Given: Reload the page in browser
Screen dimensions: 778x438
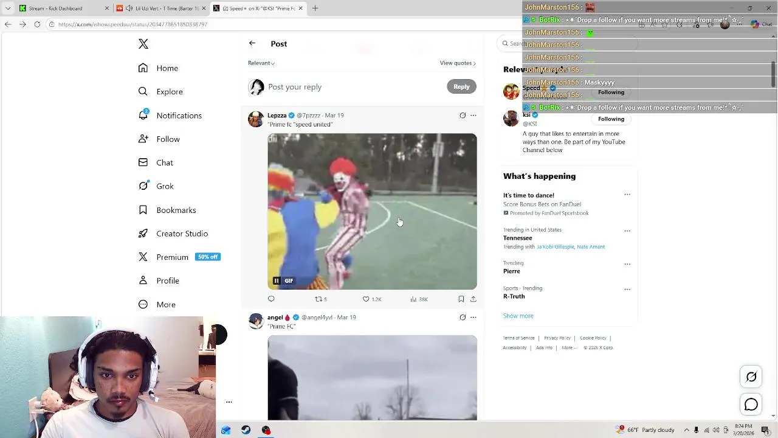Looking at the screenshot, I should pos(37,24).
